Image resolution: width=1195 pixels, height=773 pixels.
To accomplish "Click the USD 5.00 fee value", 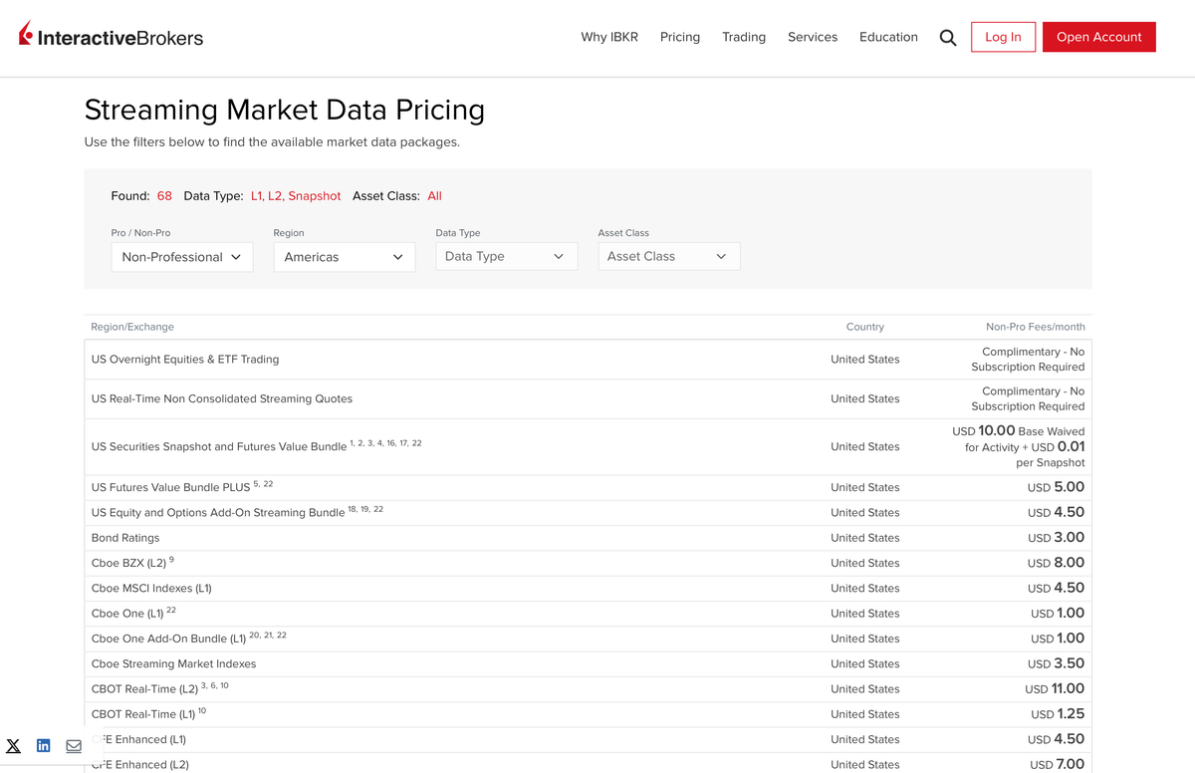I will 1056,487.
